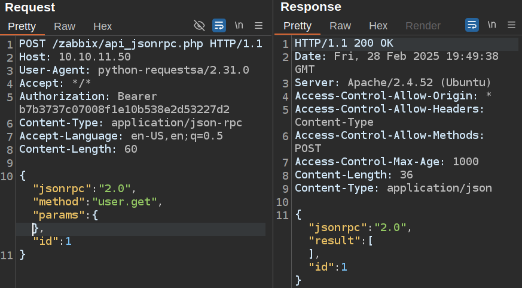Click the Authorization Bearer token value
This screenshot has height=288, width=522.
[124, 110]
